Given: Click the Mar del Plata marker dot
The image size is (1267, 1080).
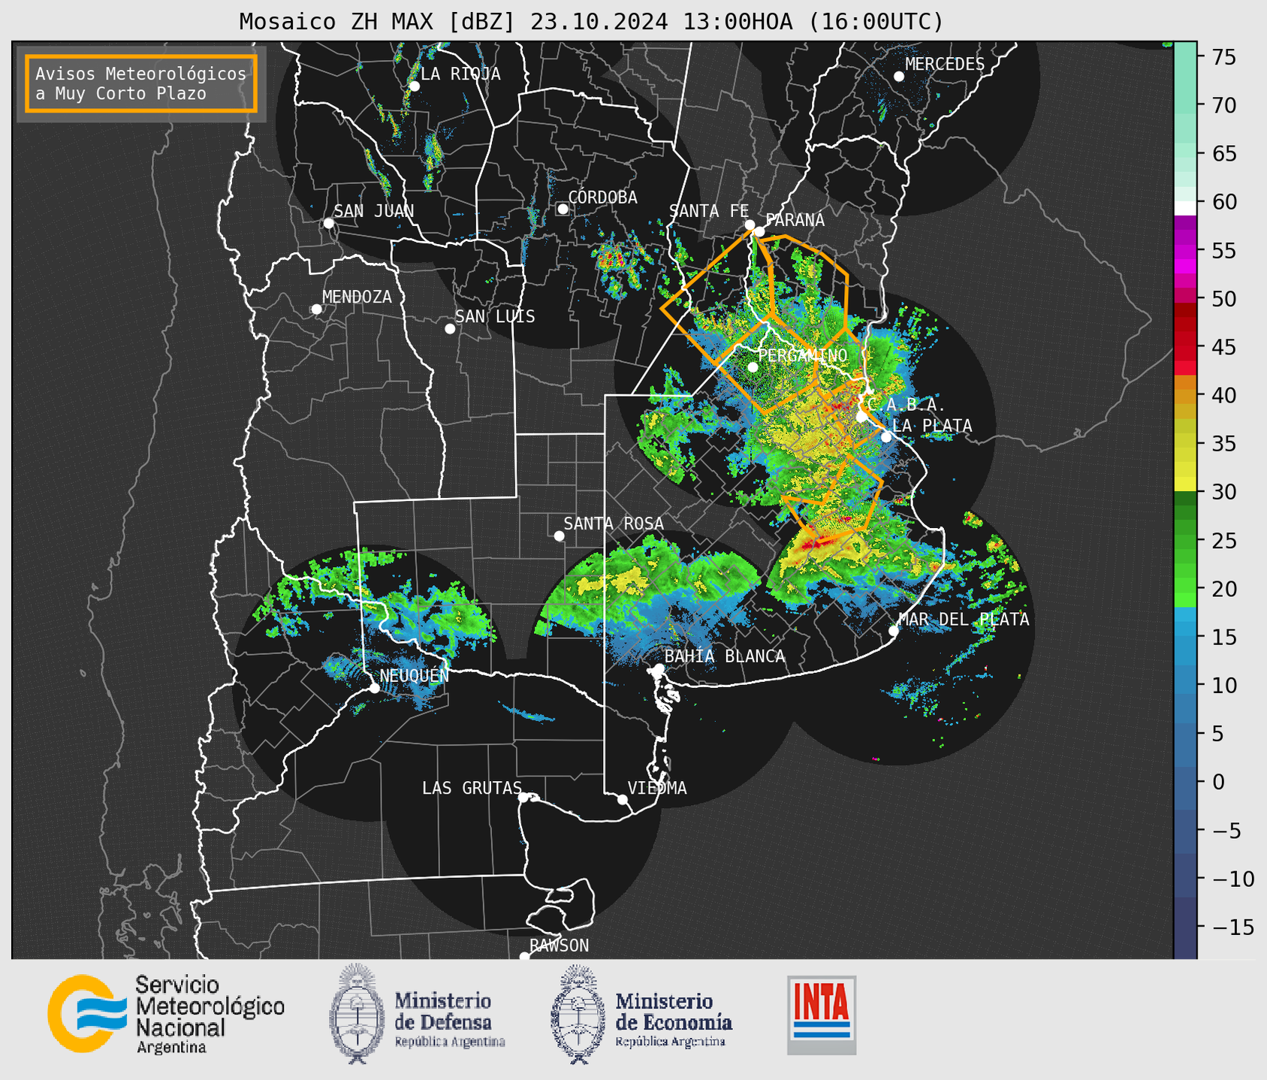Looking at the screenshot, I should [894, 631].
